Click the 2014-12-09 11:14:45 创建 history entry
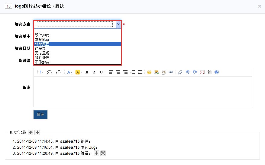The height and width of the screenshot is (165, 265). [52, 141]
